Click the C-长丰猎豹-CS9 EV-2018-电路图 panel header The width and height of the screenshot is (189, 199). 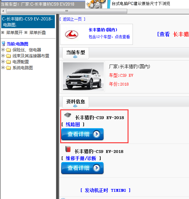[28, 22]
